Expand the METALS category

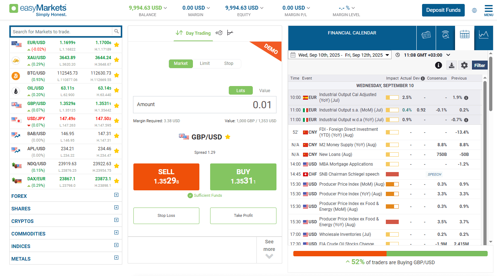[116, 258]
